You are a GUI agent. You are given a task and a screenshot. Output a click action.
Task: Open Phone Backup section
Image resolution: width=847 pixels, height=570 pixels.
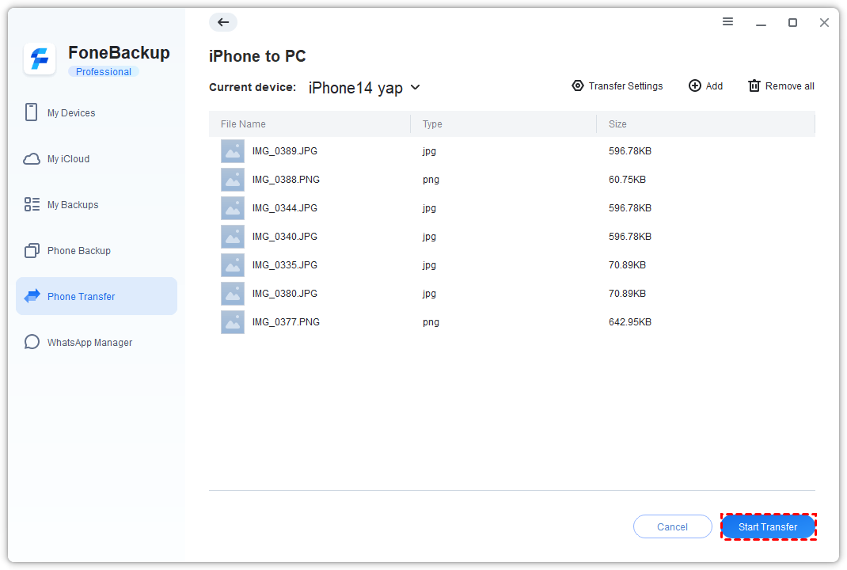[97, 251]
